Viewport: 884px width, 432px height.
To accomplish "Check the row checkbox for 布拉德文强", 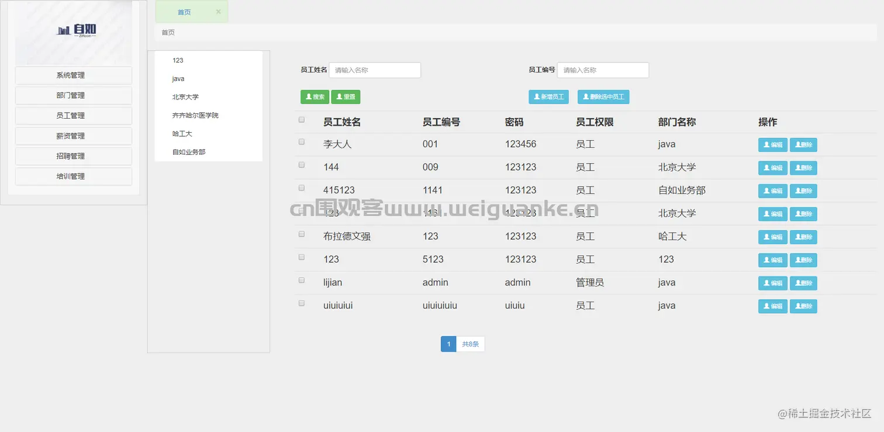I will [x=302, y=234].
